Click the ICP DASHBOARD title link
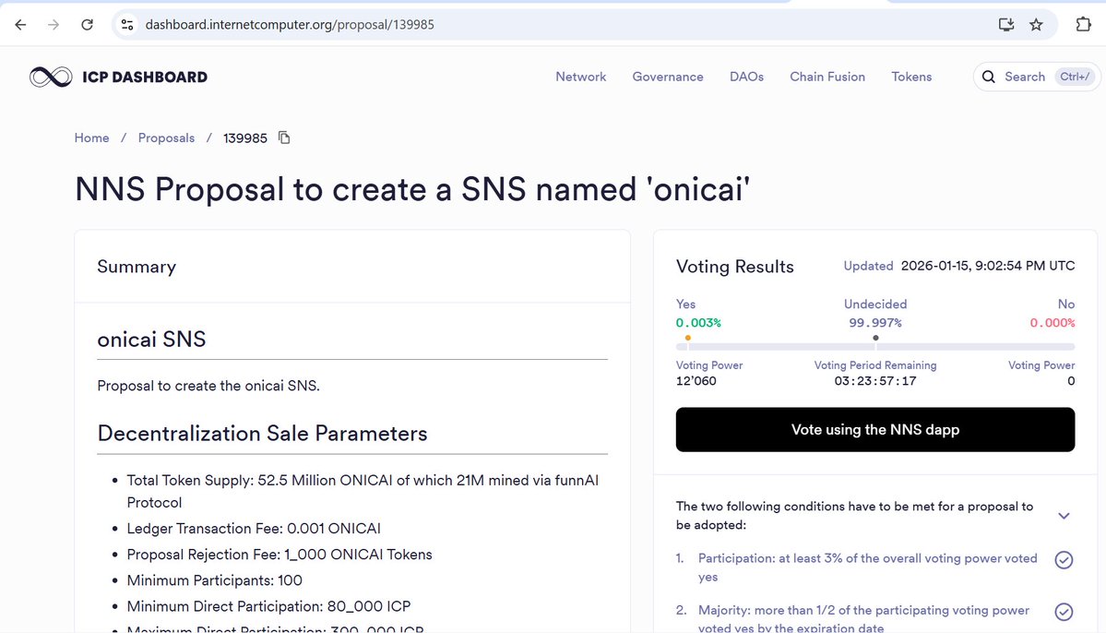Screen dimensions: 1106x633 pyautogui.click(x=145, y=77)
